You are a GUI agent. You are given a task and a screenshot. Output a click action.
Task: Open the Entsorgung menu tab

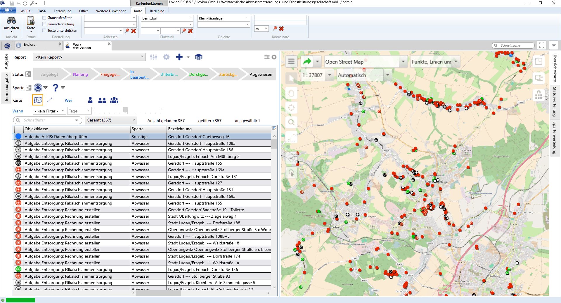pyautogui.click(x=63, y=11)
